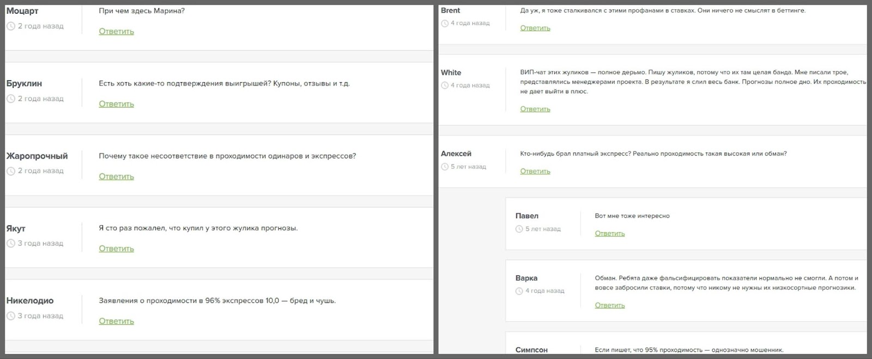Click the clock icon under Бруклин
The image size is (872, 359).
pyautogui.click(x=11, y=99)
